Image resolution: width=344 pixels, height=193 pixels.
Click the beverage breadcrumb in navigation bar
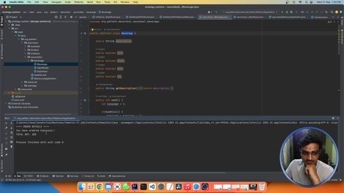[x=91, y=12]
